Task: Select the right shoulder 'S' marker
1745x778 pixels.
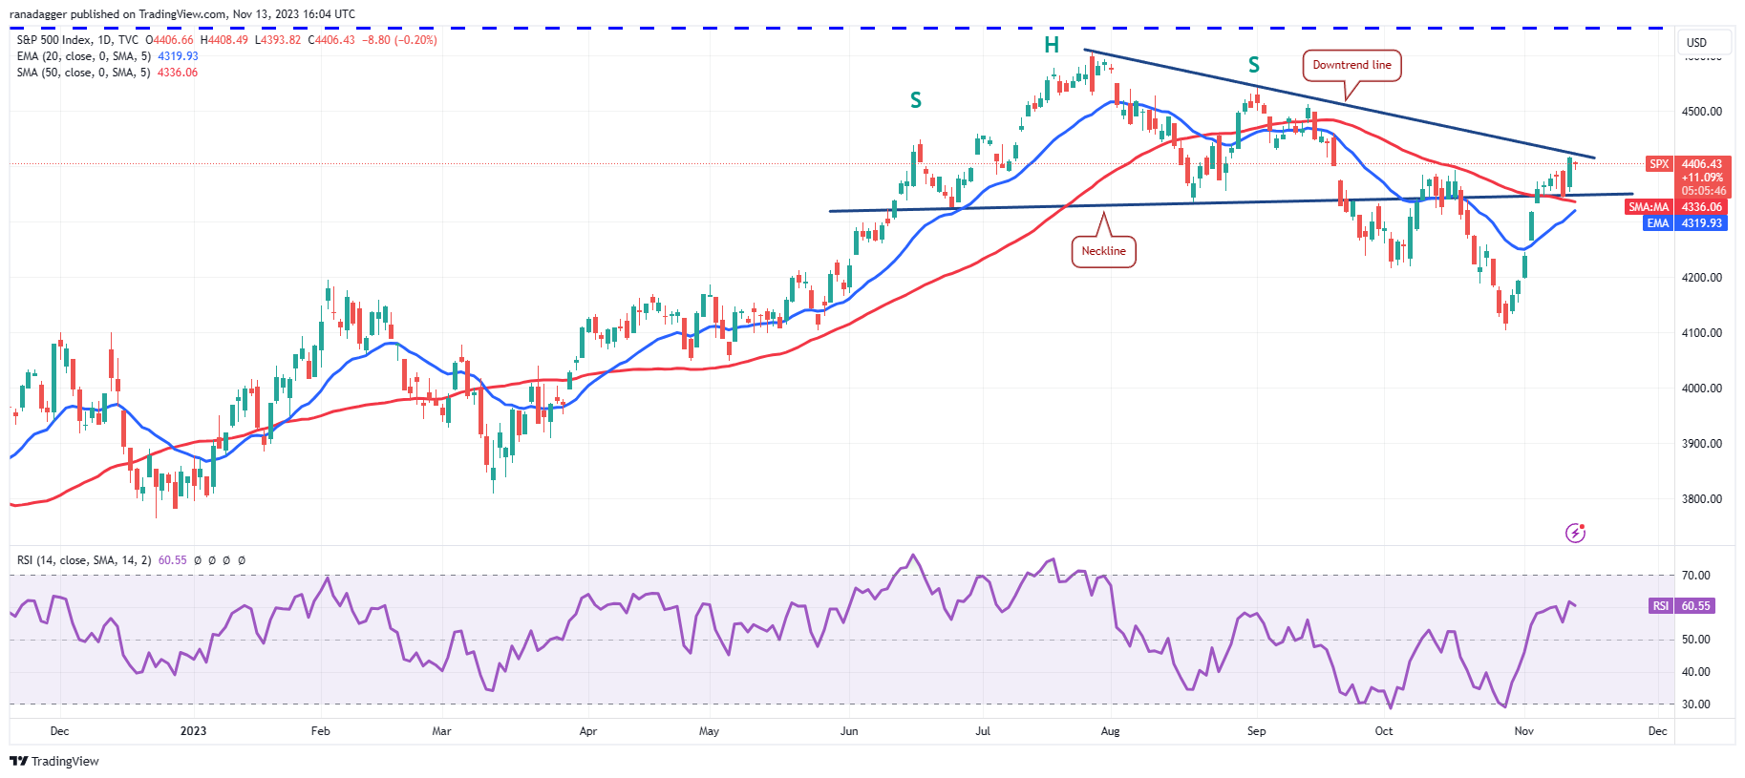Action: pos(1253,65)
